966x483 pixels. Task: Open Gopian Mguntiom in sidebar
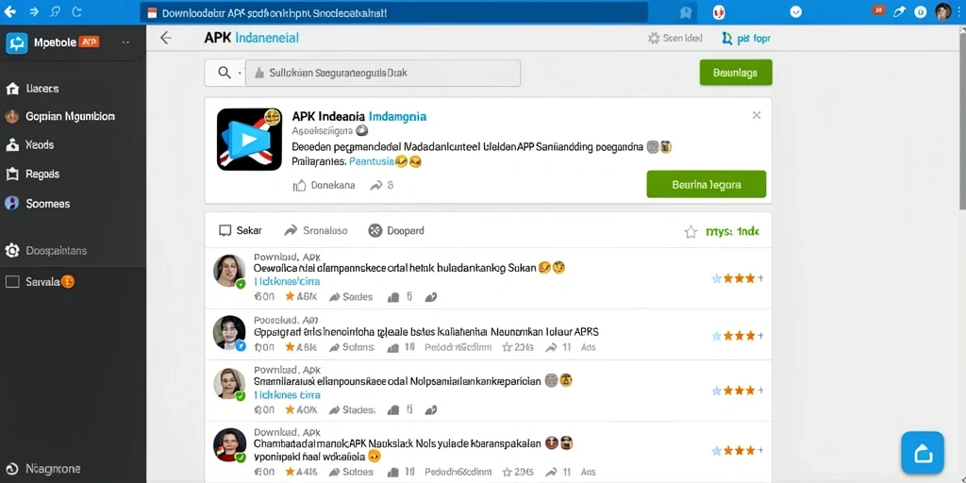click(x=59, y=116)
